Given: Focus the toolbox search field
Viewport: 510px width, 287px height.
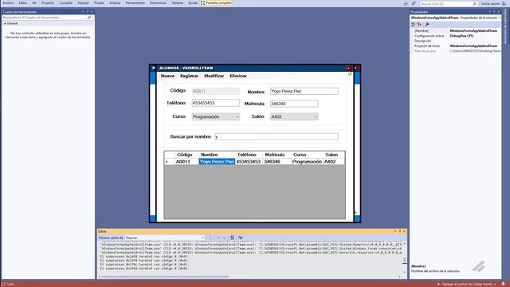Looking at the screenshot, I should coord(45,18).
